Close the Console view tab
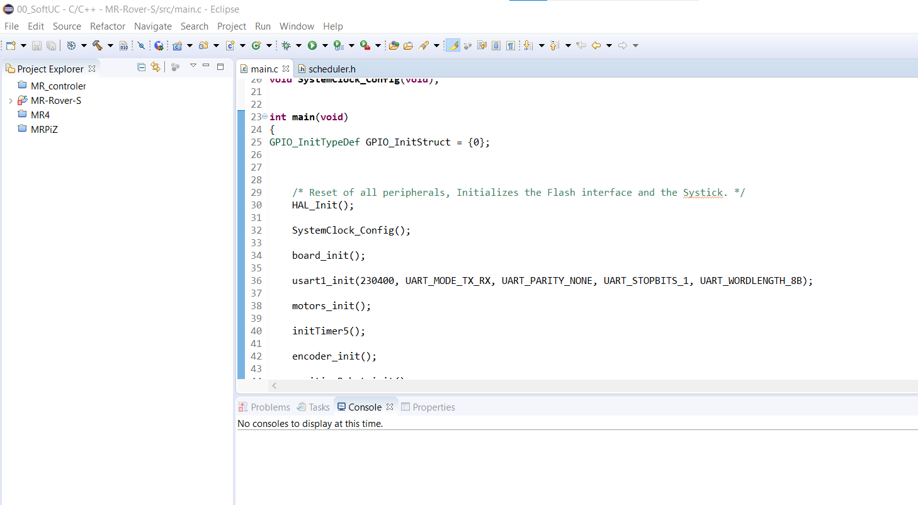 [390, 407]
